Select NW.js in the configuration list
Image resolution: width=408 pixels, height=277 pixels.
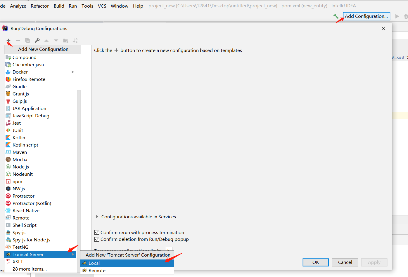(x=40, y=189)
